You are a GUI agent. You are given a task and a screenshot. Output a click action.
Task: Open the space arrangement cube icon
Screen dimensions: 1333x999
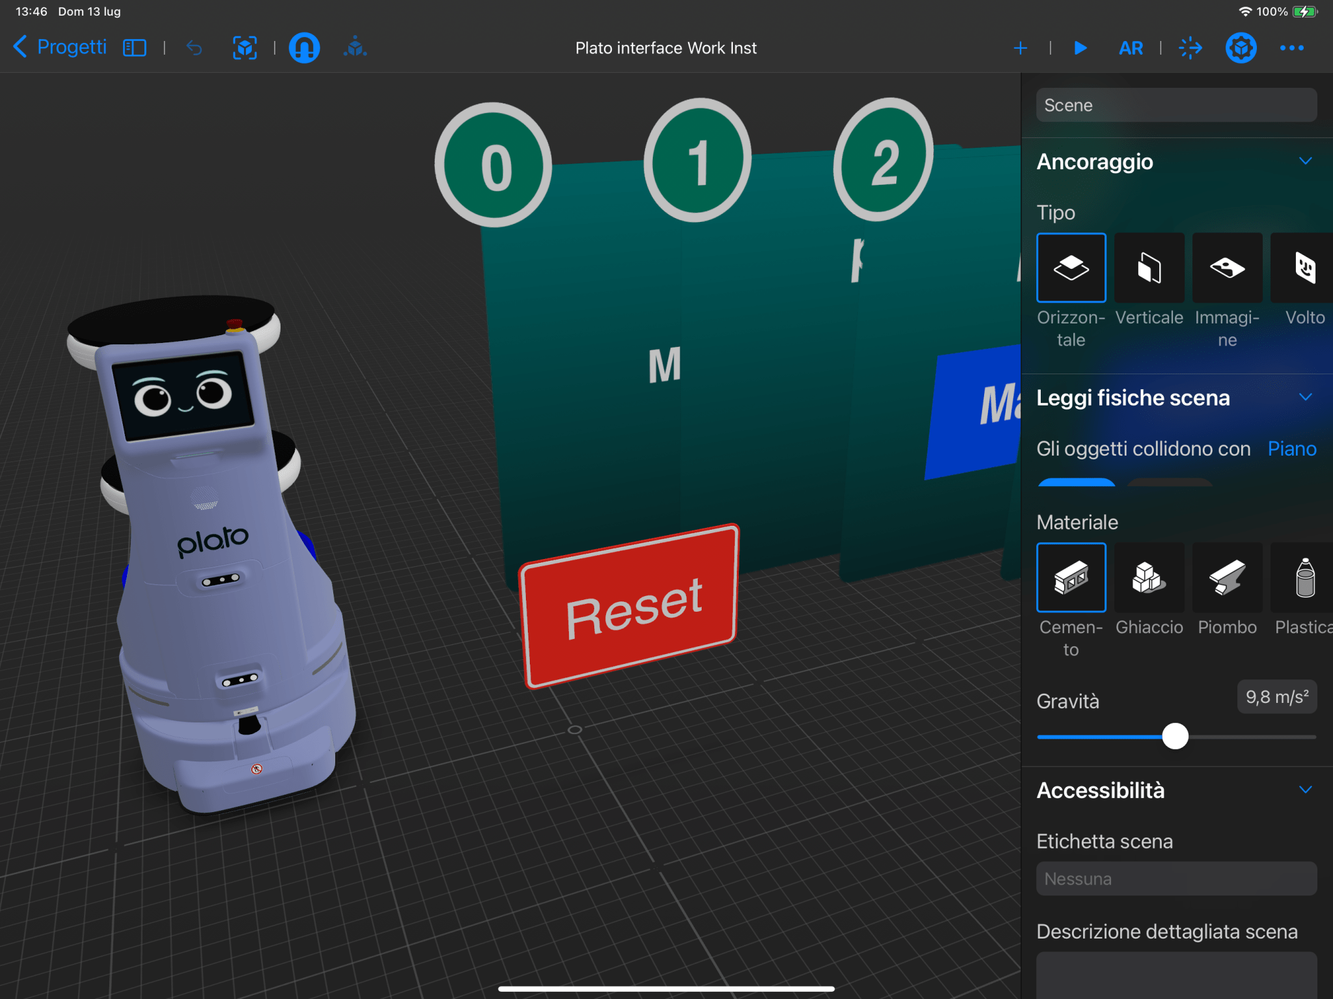coord(355,48)
